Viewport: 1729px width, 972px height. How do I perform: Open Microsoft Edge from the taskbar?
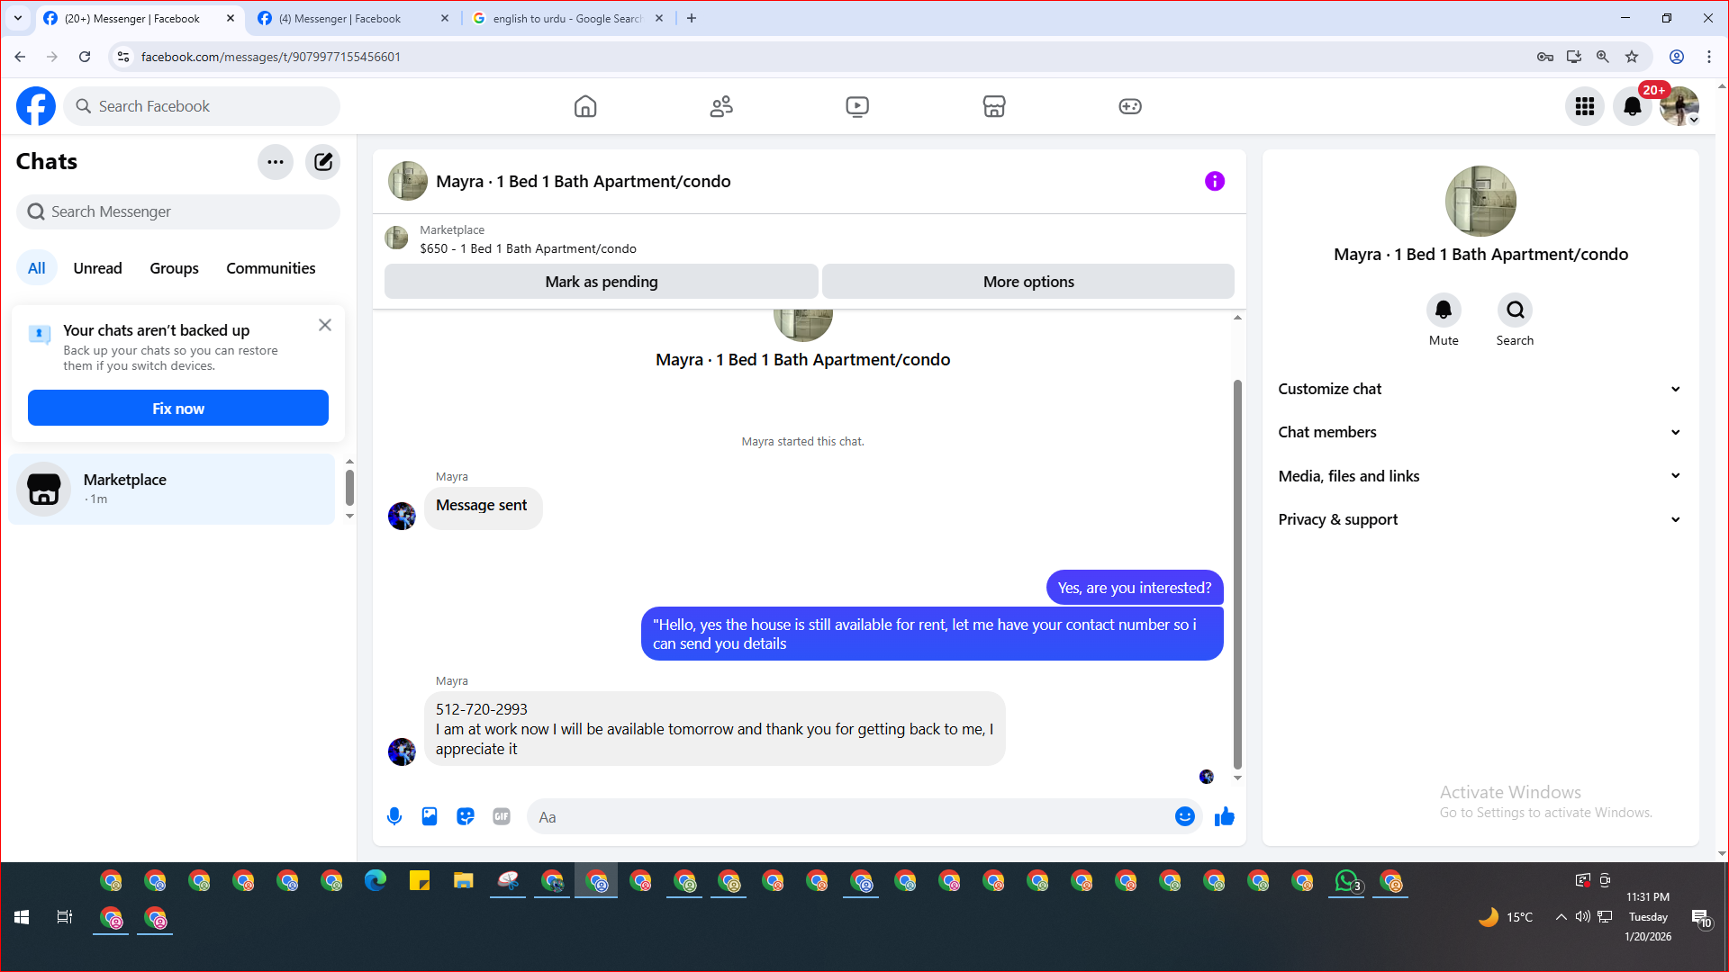[x=376, y=881]
